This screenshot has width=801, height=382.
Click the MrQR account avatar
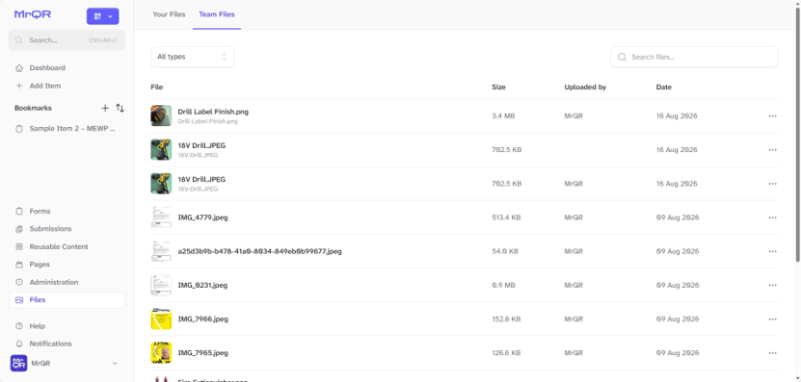tap(18, 363)
